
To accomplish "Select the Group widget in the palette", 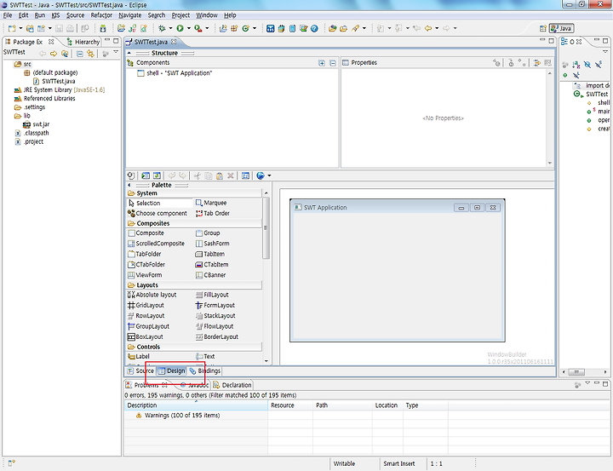I will click(x=208, y=233).
